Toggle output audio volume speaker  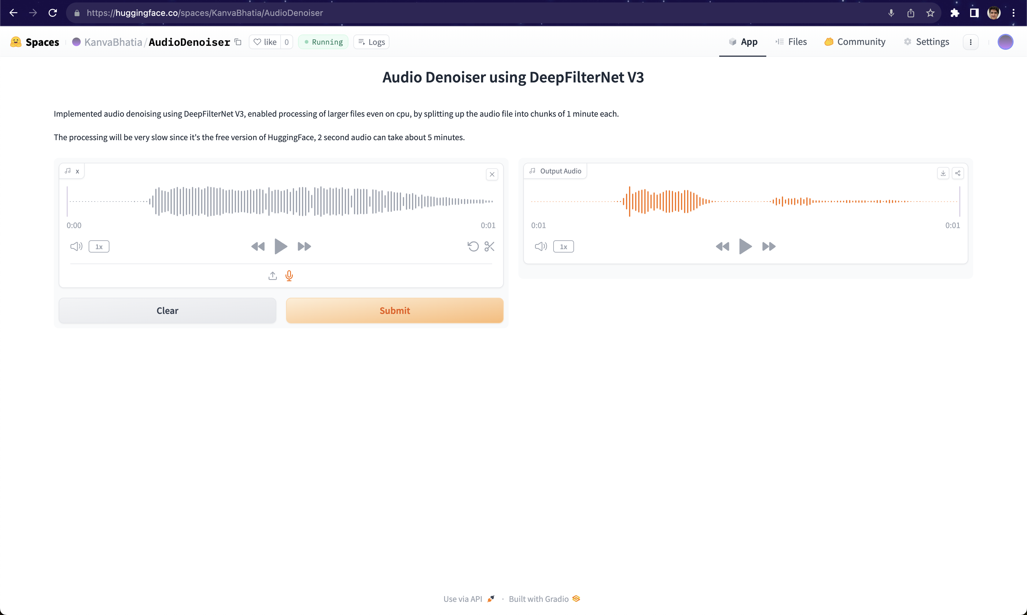(541, 247)
